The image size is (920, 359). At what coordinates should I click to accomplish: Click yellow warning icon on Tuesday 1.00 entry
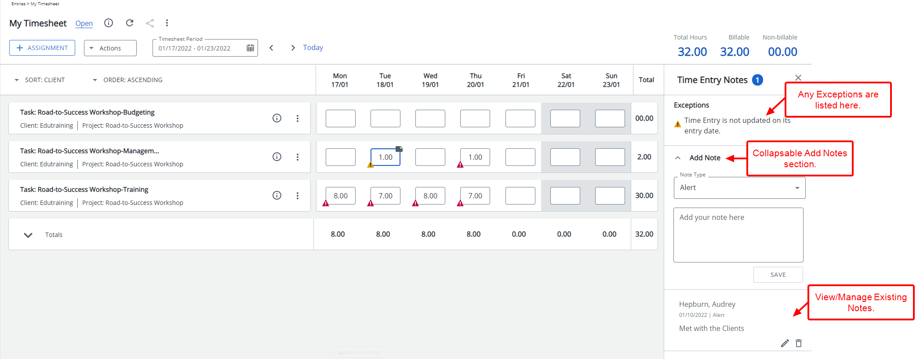click(x=371, y=165)
